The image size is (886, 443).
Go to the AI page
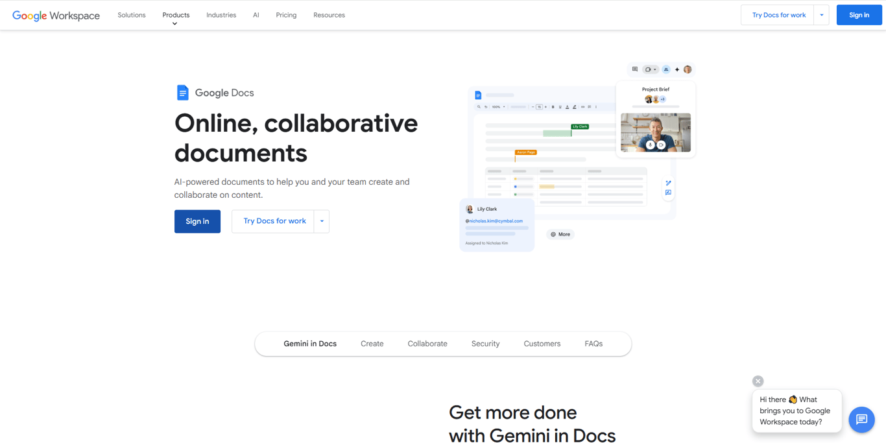tap(256, 15)
